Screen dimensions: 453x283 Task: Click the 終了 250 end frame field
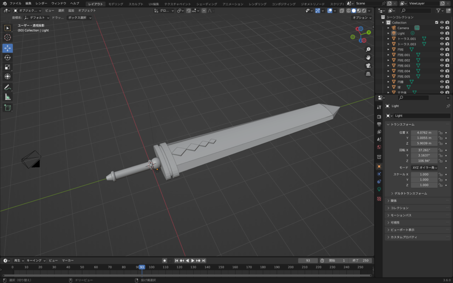360,260
